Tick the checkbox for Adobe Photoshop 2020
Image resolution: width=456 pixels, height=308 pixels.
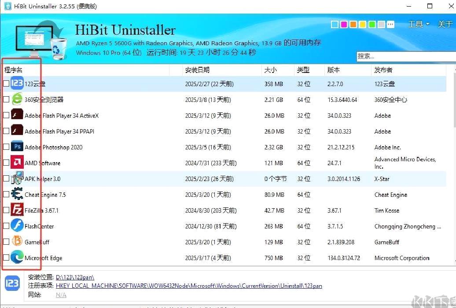pos(6,147)
